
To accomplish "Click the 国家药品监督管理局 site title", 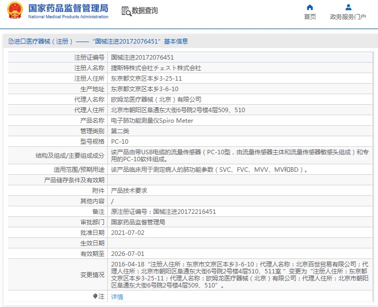I will coord(68,8).
